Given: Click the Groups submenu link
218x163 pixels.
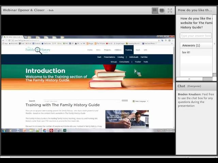Looking at the screenshot, I should [113, 62].
